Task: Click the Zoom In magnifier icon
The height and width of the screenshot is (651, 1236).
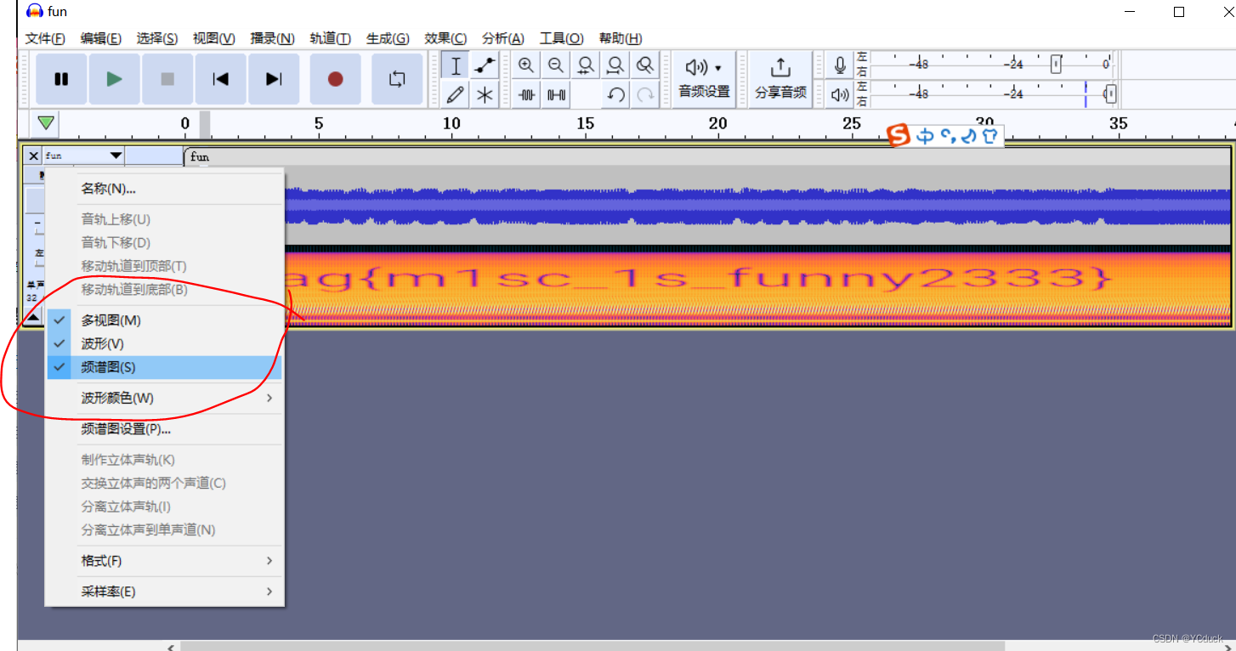Action: [527, 65]
